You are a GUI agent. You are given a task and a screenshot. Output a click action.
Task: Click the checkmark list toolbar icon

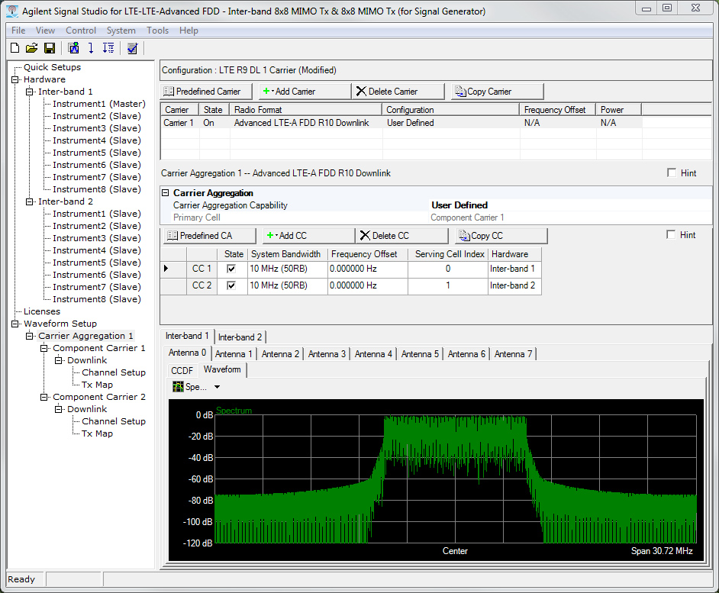pos(132,49)
